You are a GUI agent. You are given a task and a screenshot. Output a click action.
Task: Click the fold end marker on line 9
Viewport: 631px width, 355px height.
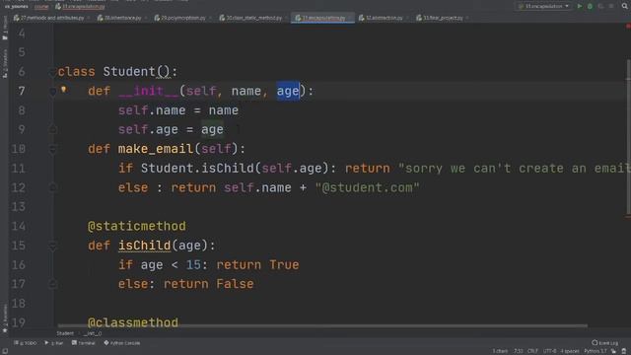pos(52,129)
